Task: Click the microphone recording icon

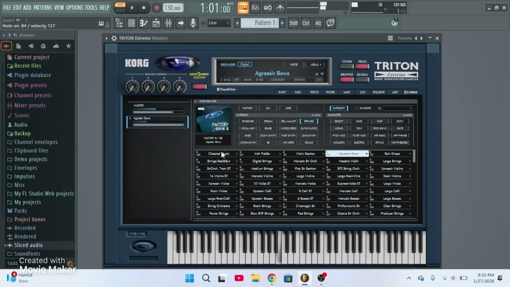Action: point(193,23)
